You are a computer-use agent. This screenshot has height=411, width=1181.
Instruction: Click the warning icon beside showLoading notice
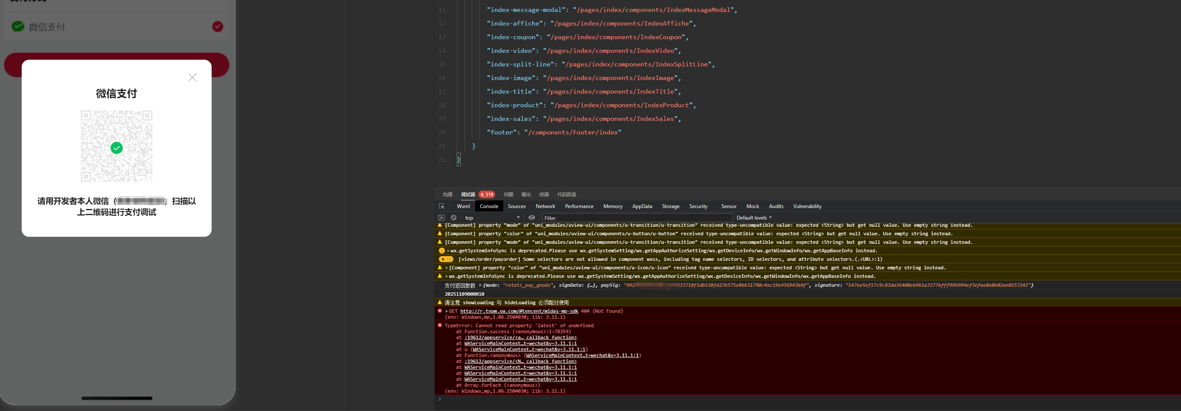(x=440, y=302)
